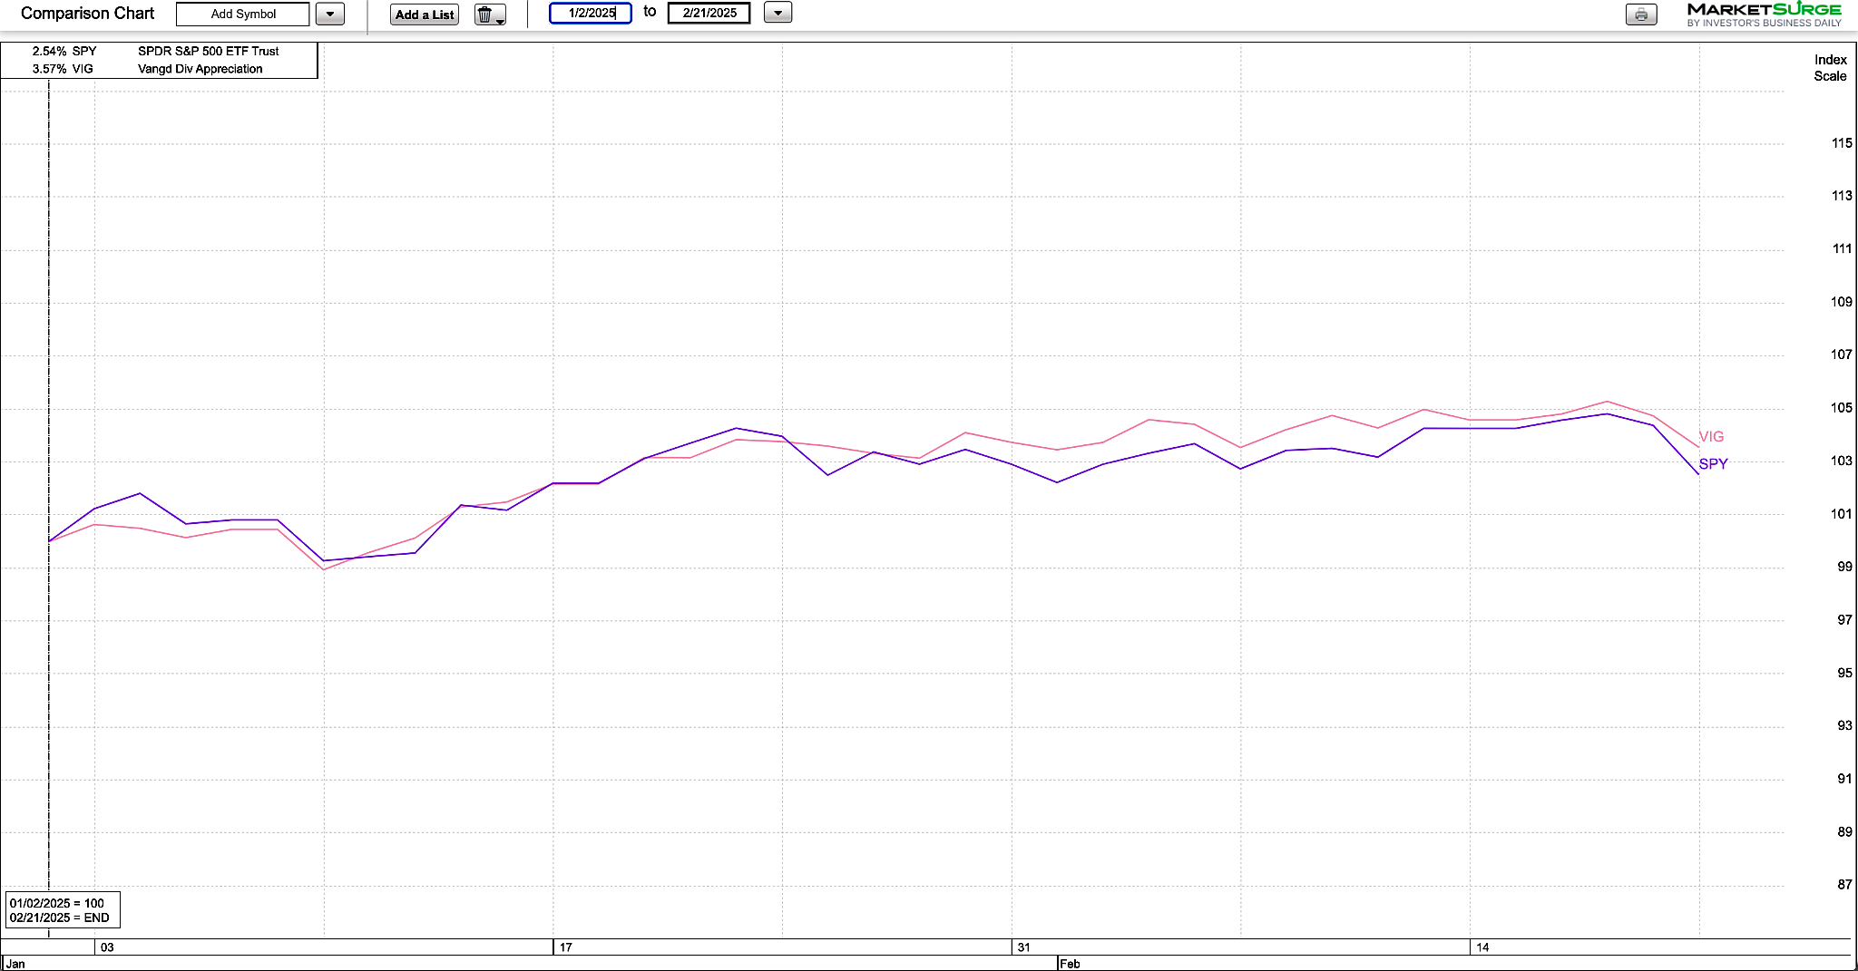Click SPDR S&P 500 ETF Trust name
The image size is (1858, 971).
[208, 52]
